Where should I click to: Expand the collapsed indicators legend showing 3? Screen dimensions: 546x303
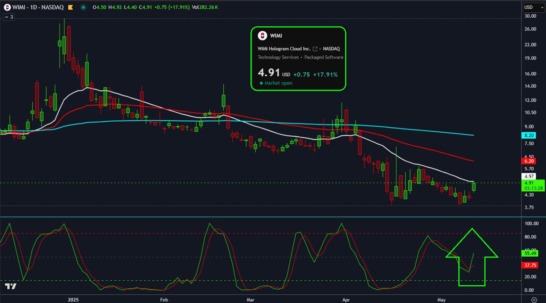pyautogui.click(x=9, y=17)
